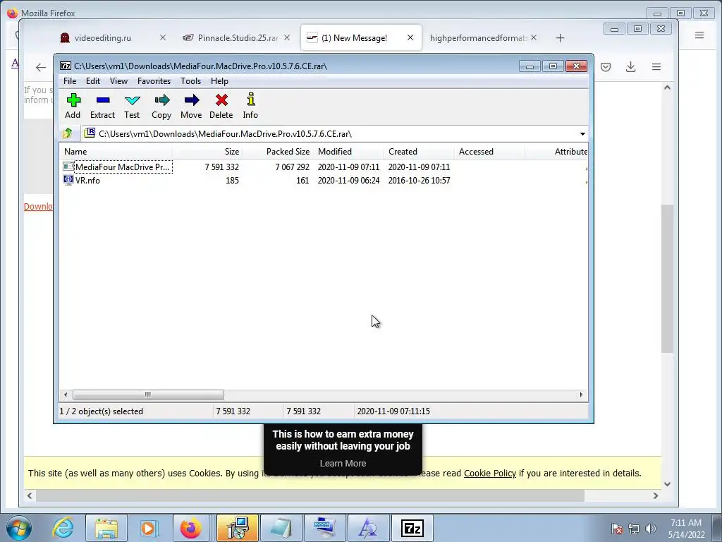Sort by Accessed column header
Viewport: 722px width, 542px height.
point(489,152)
